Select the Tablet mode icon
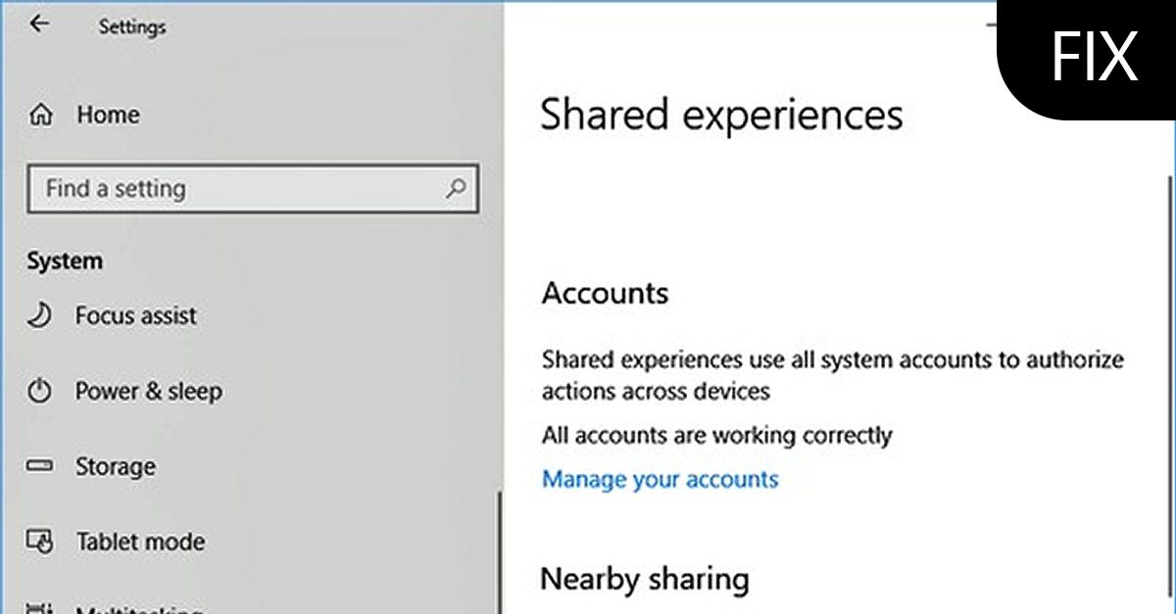This screenshot has width=1176, height=614. [x=40, y=542]
